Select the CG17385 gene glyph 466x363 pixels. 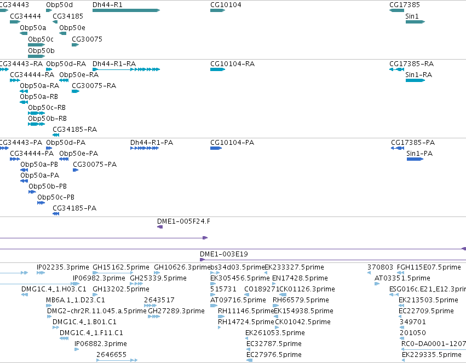click(x=397, y=10)
